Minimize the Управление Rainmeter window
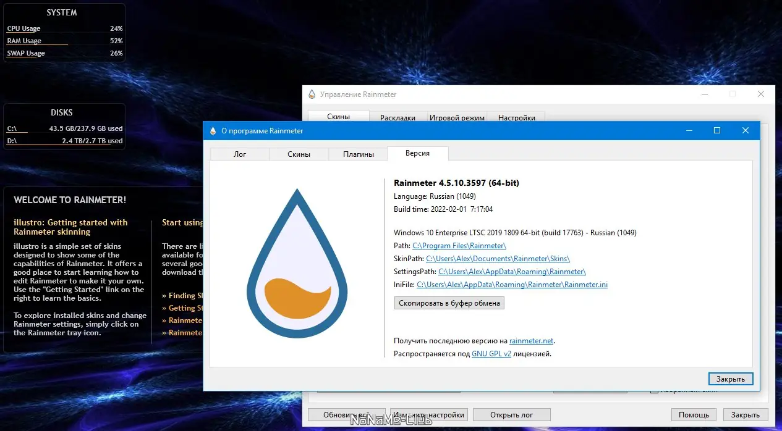The height and width of the screenshot is (431, 782). (x=704, y=94)
